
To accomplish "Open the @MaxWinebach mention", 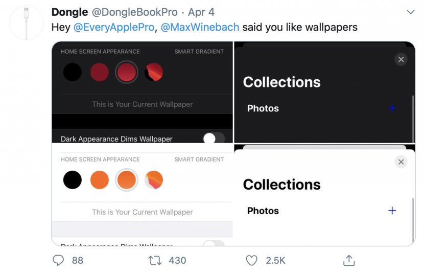I will (x=200, y=27).
